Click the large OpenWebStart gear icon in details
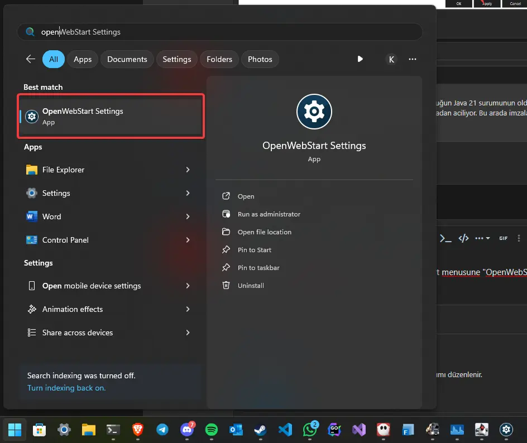The height and width of the screenshot is (443, 527). point(314,112)
